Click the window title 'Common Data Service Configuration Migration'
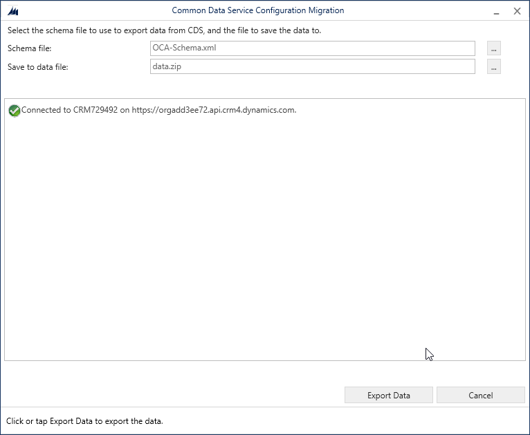 [x=258, y=10]
